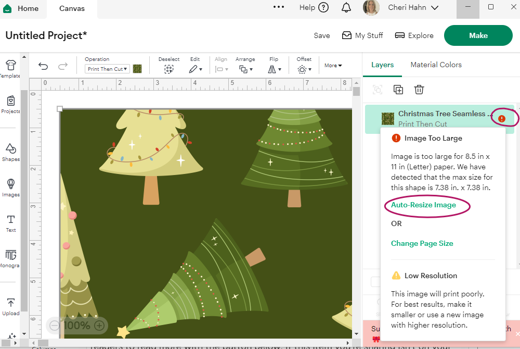The width and height of the screenshot is (520, 349).
Task: Switch to Material Colors tab
Action: pos(436,65)
